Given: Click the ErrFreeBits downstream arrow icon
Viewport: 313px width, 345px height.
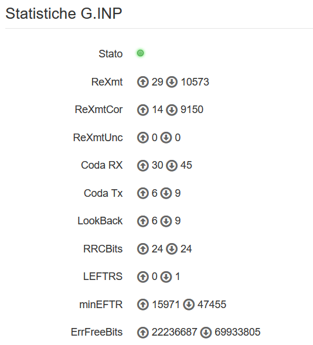Looking at the screenshot, I should click(206, 333).
